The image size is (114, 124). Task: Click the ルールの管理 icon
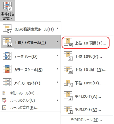pos(4,108)
